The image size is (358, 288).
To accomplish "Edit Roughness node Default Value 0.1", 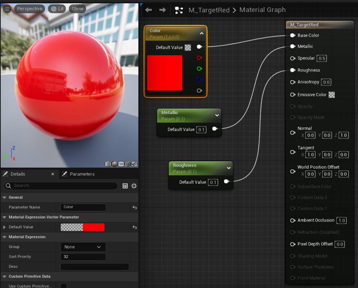I will click(213, 182).
